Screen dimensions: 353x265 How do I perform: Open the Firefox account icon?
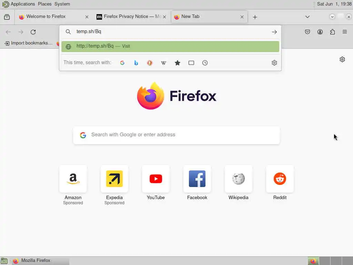(x=320, y=32)
